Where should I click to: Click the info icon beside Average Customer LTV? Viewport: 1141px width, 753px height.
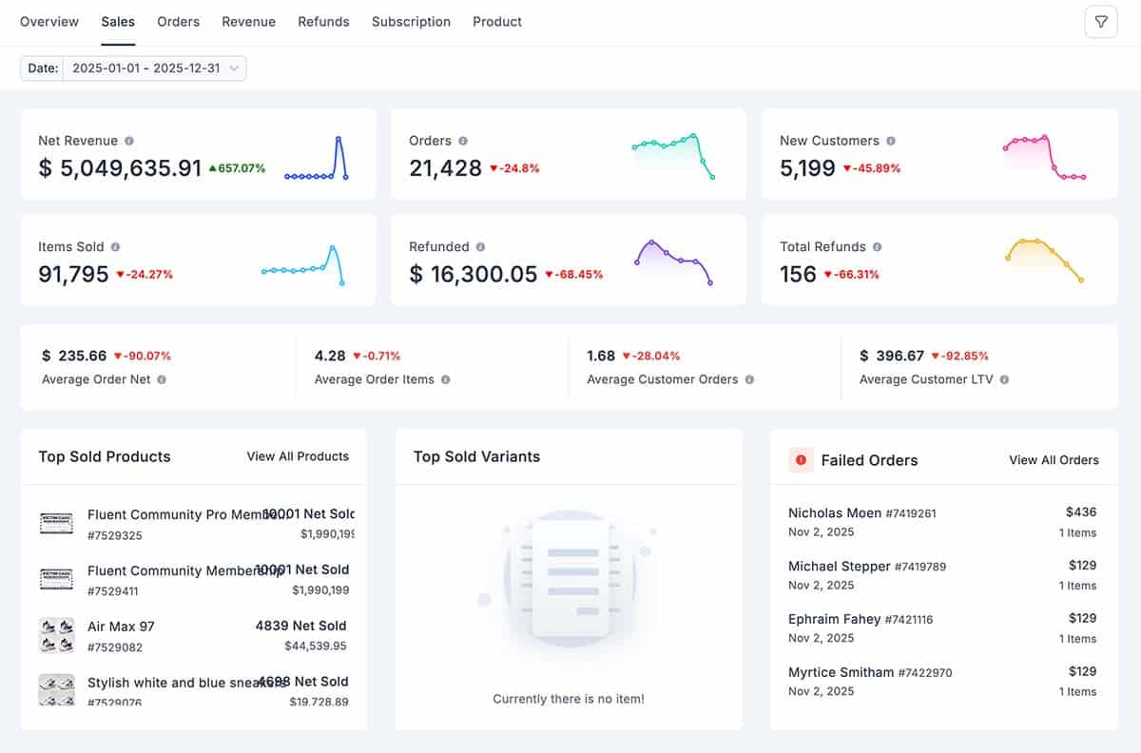point(1008,379)
